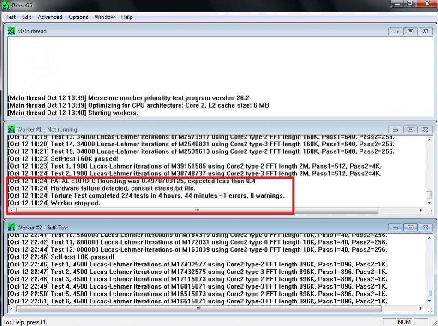Click Worker #2 window resize grip
The width and height of the screenshot is (438, 326).
pos(429,309)
